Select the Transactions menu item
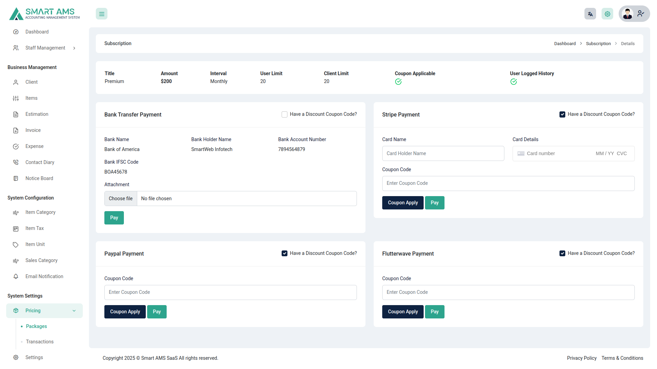This screenshot has height=369, width=657. tap(39, 342)
